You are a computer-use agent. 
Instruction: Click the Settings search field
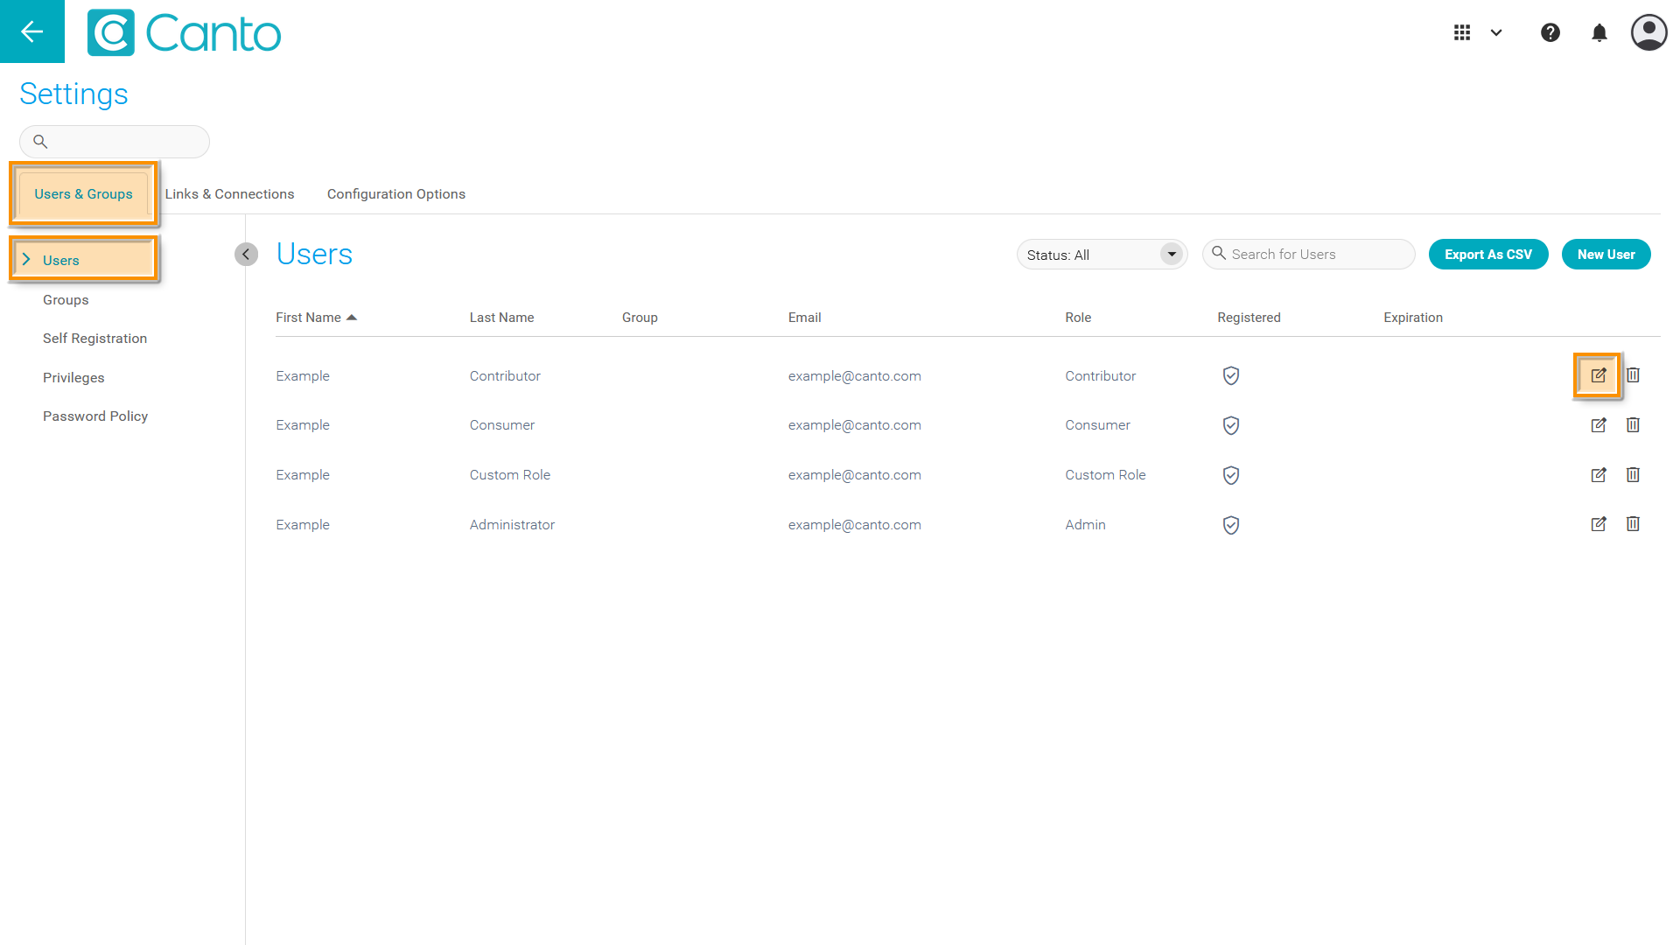tap(115, 142)
